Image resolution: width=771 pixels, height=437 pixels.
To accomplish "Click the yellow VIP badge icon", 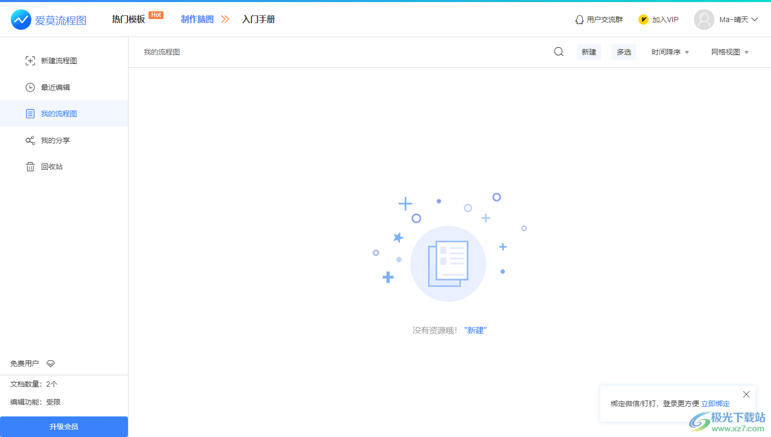I will pyautogui.click(x=644, y=20).
